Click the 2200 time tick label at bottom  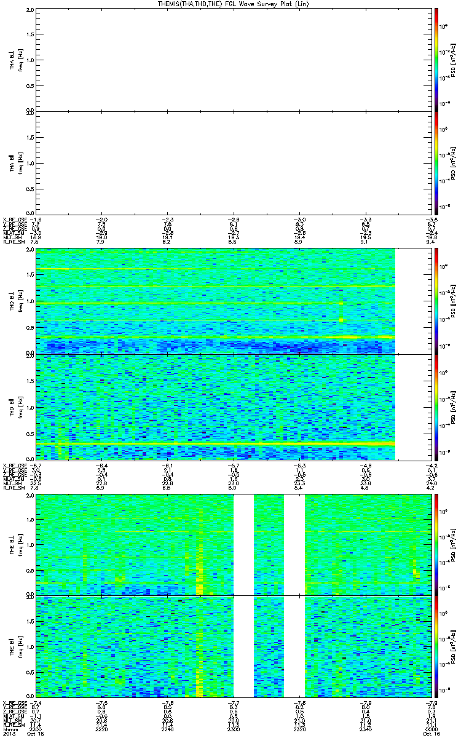[36, 729]
